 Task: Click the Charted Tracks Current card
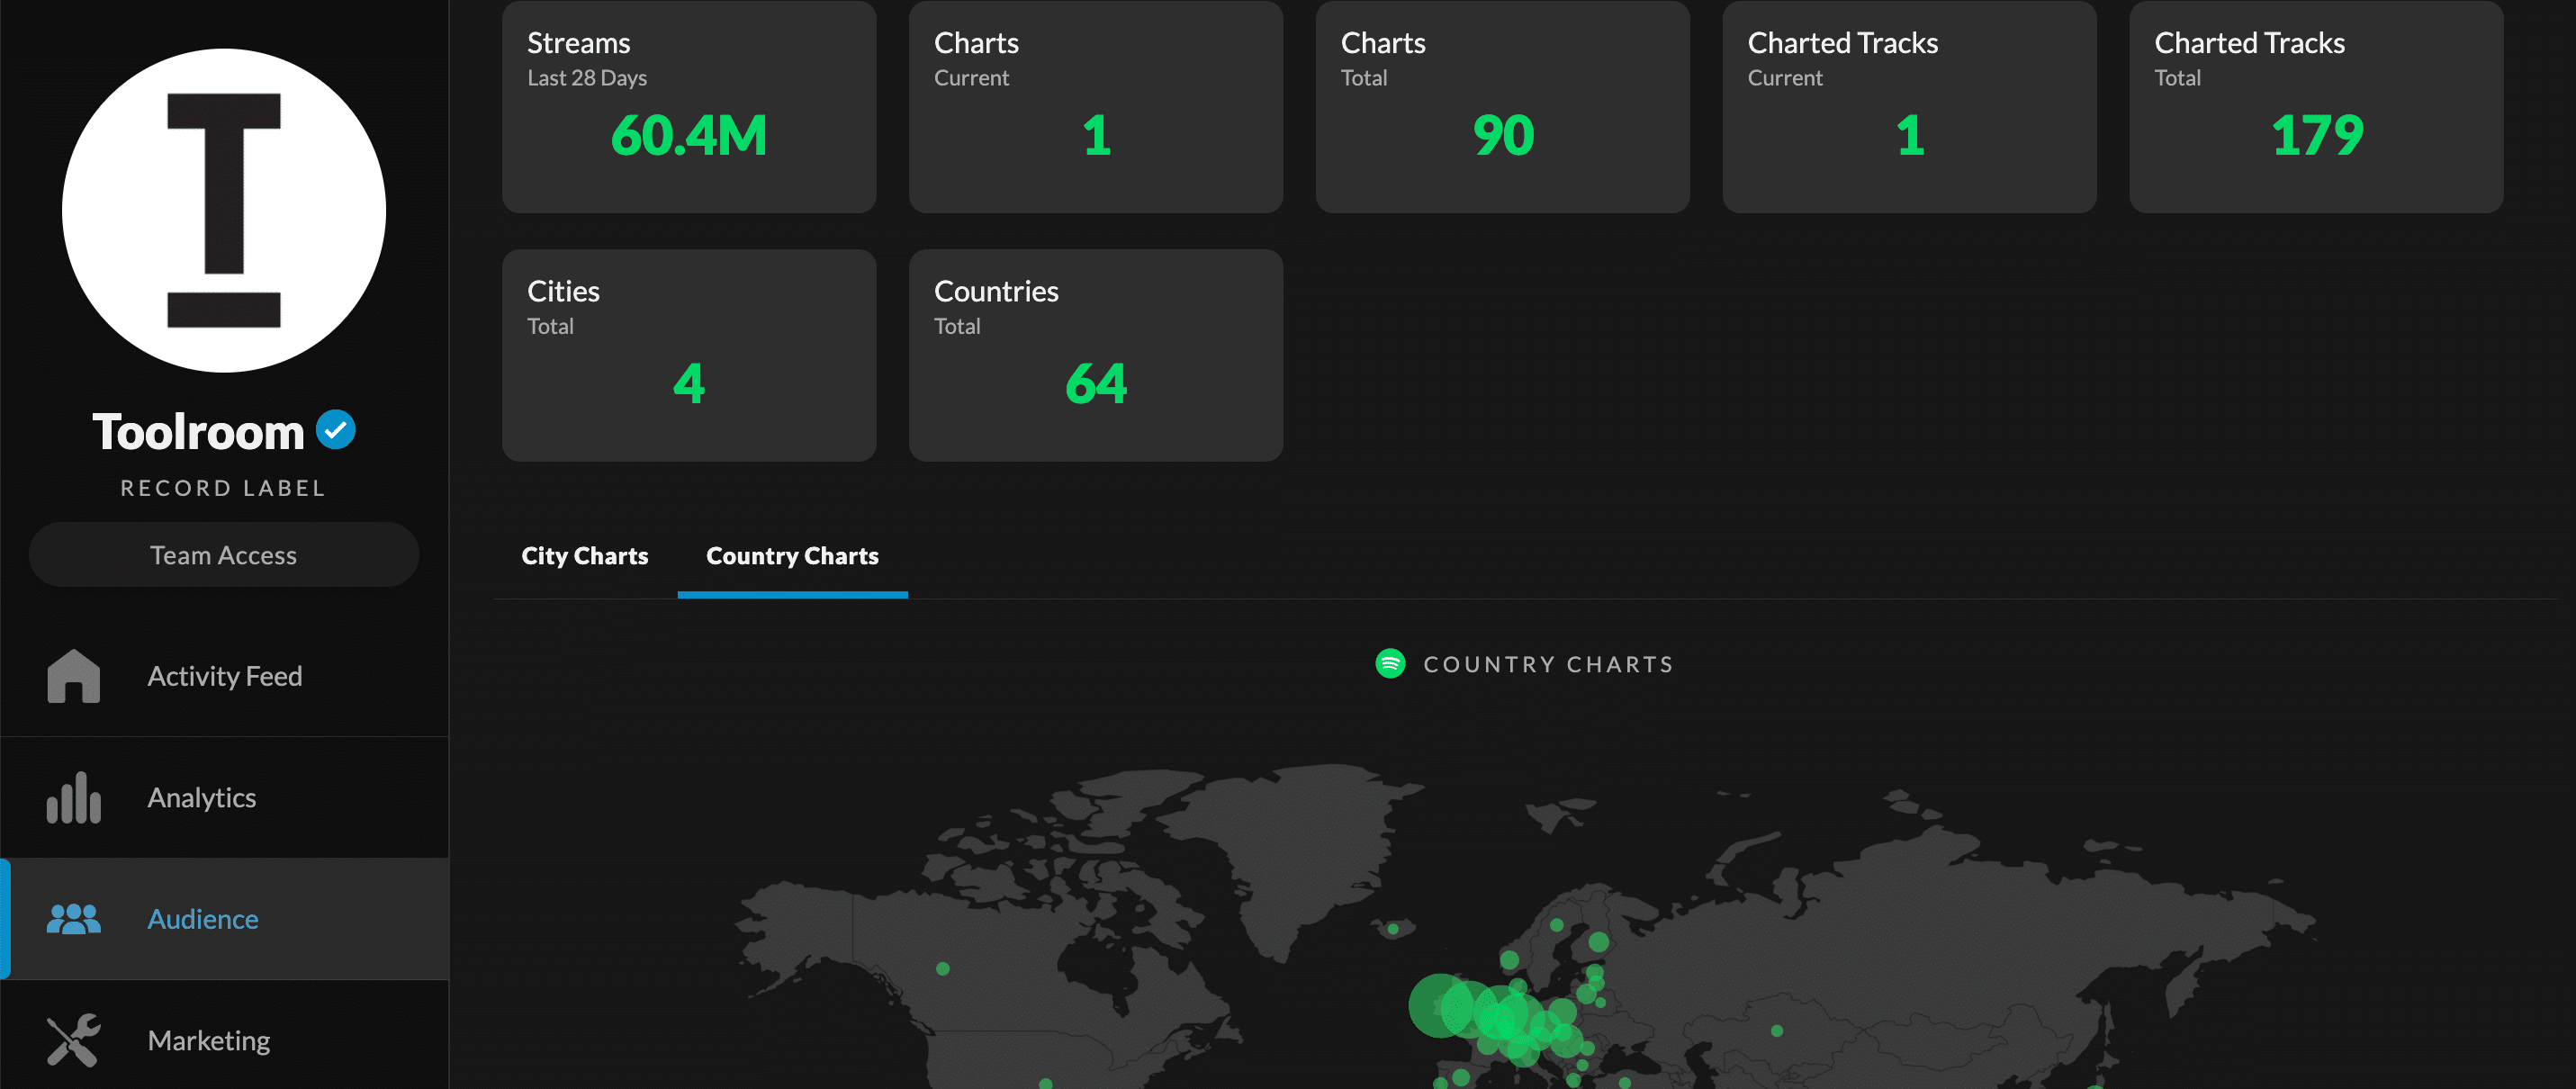1908,107
